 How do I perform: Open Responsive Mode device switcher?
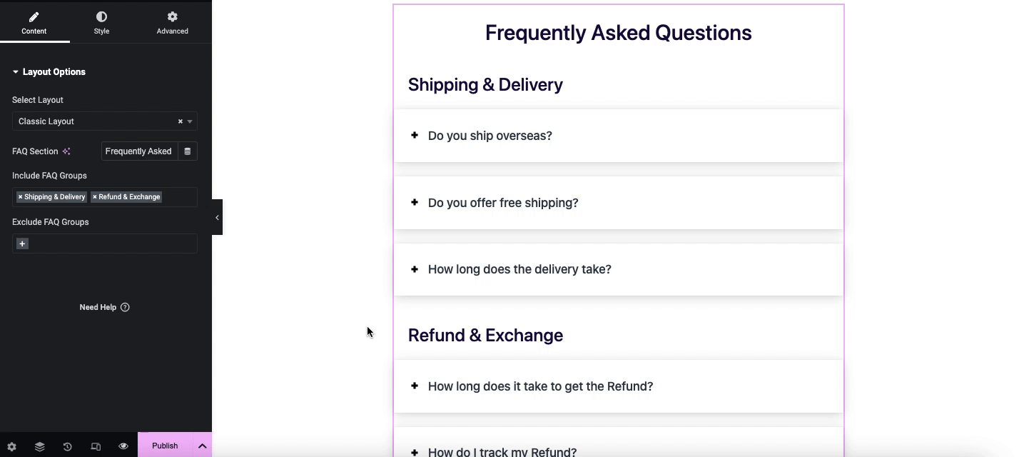[x=95, y=446]
